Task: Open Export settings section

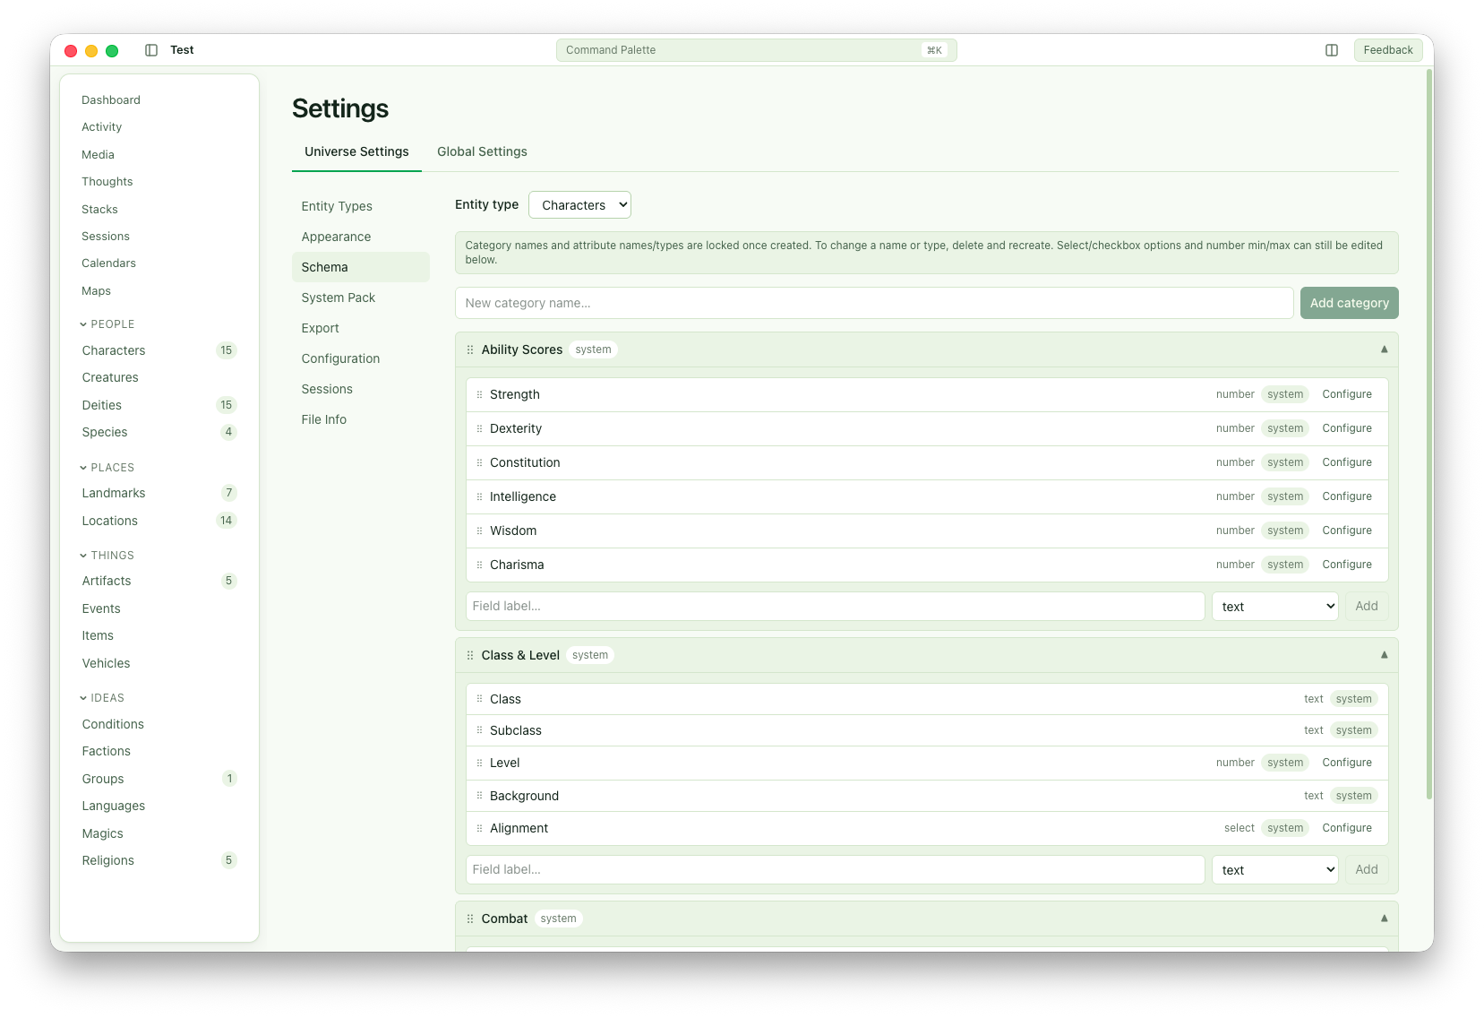Action: click(361, 328)
